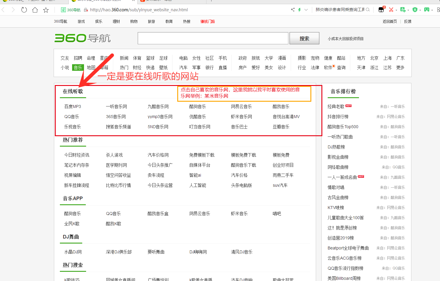Open 比特比币行情 link
This screenshot has width=440, height=281.
(119, 185)
